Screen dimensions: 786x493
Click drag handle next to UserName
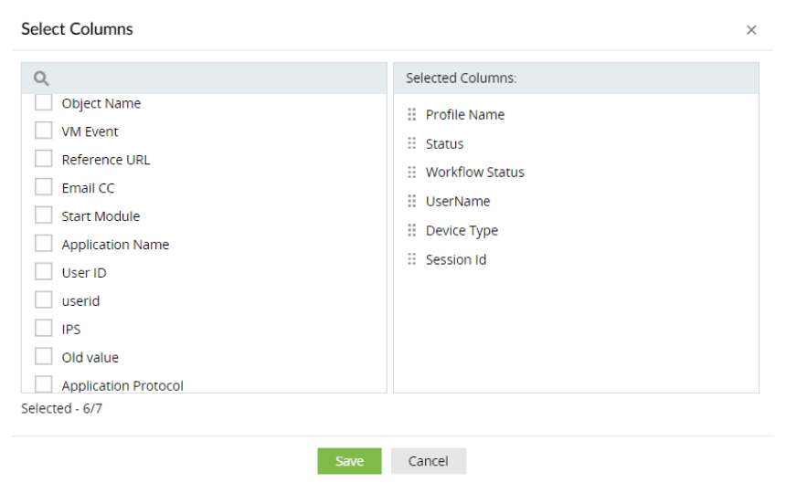411,202
